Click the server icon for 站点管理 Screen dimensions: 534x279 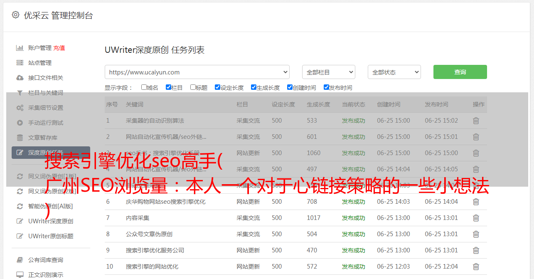20,63
